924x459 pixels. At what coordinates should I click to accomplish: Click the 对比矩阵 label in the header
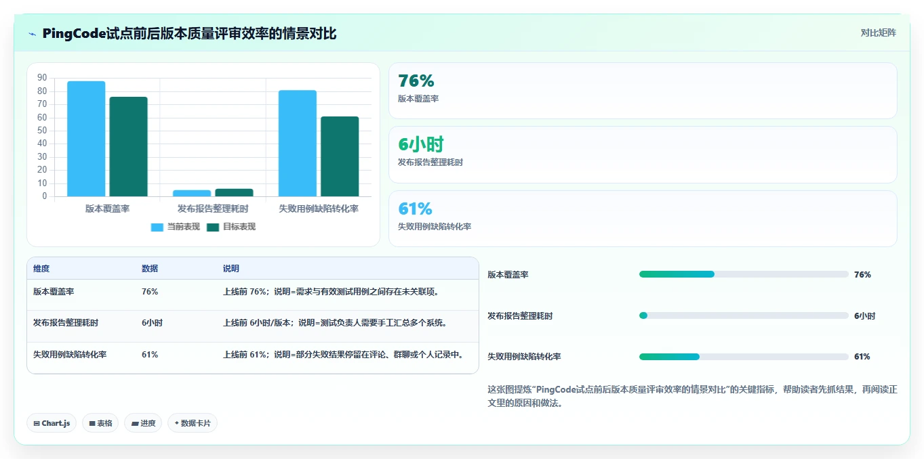[878, 32]
